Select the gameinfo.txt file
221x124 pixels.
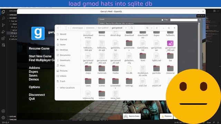(x=115, y=45)
